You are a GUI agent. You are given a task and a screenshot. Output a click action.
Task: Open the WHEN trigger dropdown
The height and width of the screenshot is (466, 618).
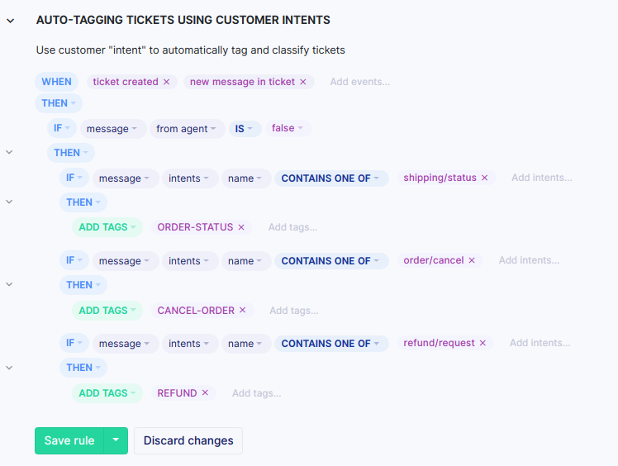click(56, 82)
